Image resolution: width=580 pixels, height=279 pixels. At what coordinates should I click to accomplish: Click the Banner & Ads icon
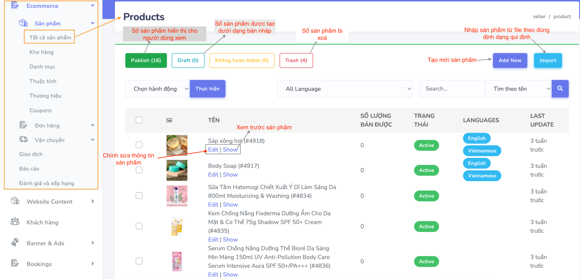15,243
